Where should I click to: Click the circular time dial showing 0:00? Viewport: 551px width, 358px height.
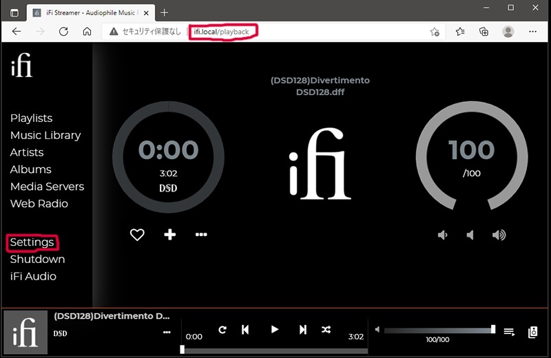(x=168, y=157)
